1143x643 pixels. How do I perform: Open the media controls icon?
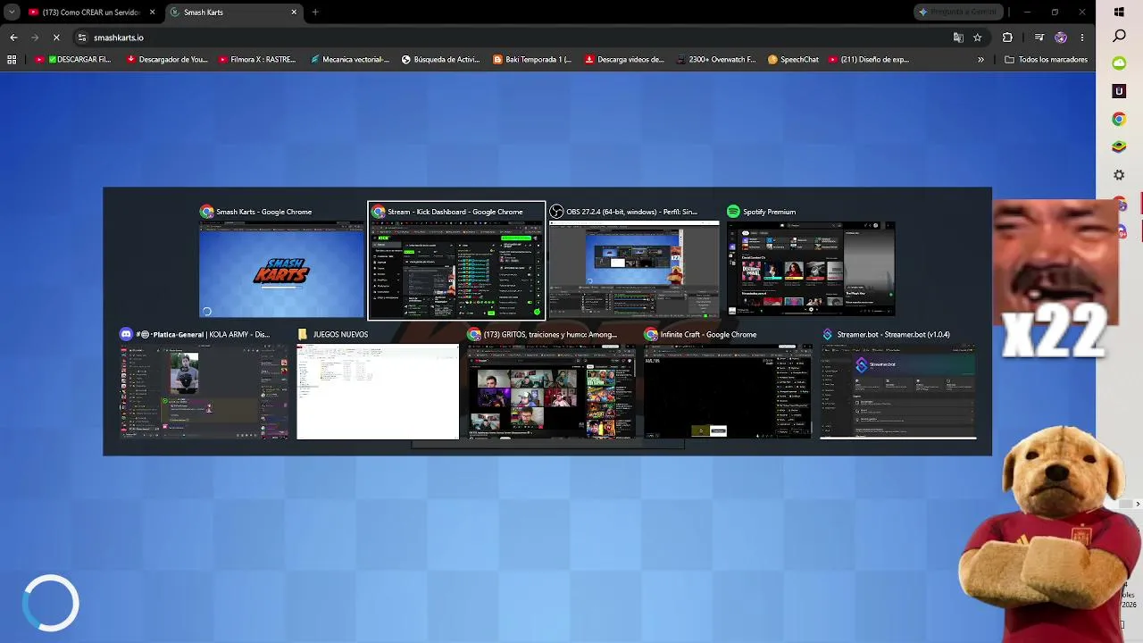1039,38
